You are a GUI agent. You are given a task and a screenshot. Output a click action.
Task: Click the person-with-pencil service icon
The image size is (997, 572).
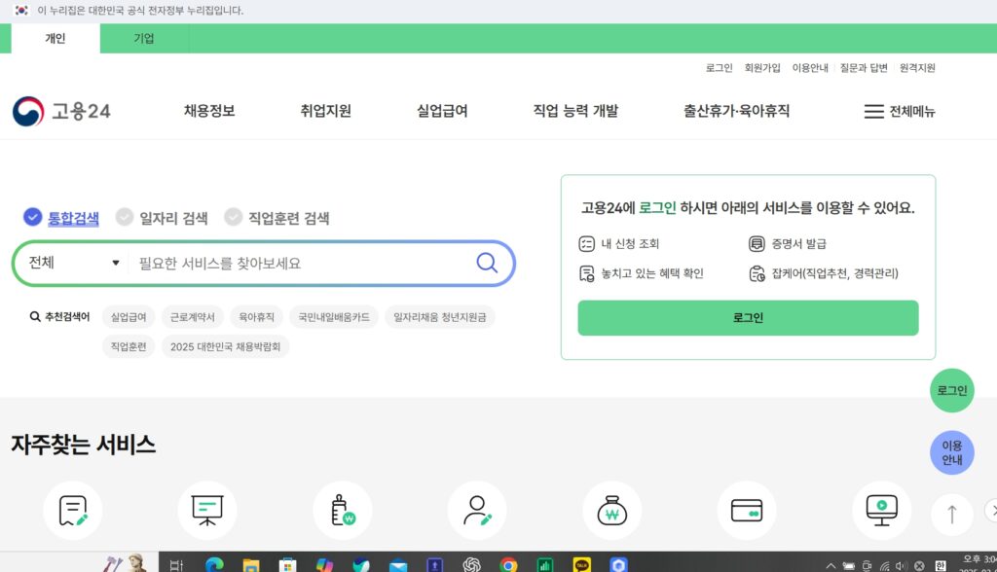(x=477, y=511)
